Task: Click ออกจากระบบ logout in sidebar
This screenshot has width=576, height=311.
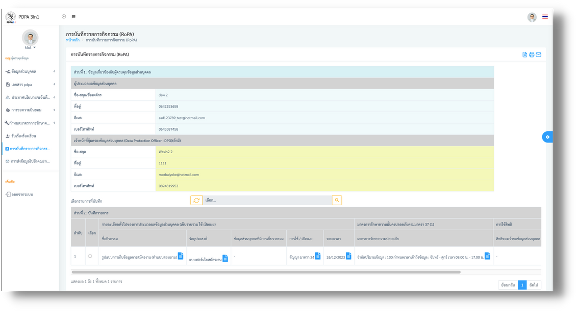Action: [x=19, y=194]
